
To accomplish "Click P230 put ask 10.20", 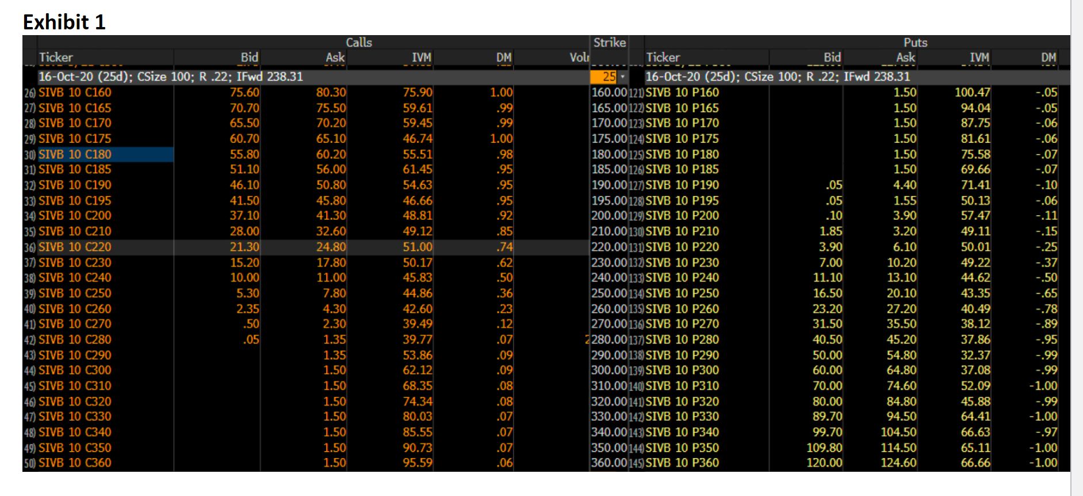I will (x=902, y=262).
